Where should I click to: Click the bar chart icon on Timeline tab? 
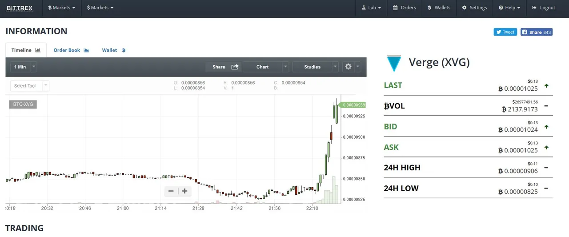pyautogui.click(x=38, y=50)
